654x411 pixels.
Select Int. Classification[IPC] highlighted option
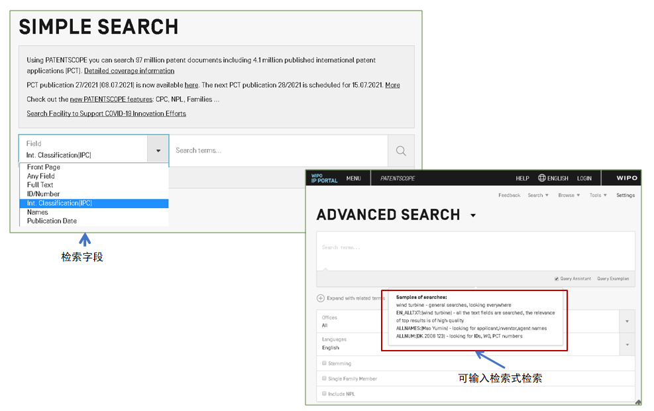click(94, 204)
